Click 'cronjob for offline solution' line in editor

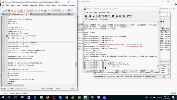pyautogui.click(x=22, y=42)
